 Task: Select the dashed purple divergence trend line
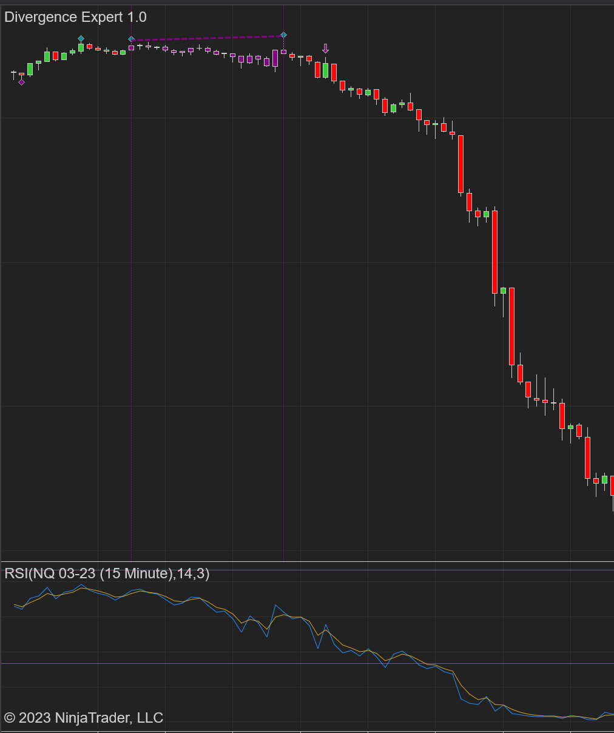[x=206, y=38]
